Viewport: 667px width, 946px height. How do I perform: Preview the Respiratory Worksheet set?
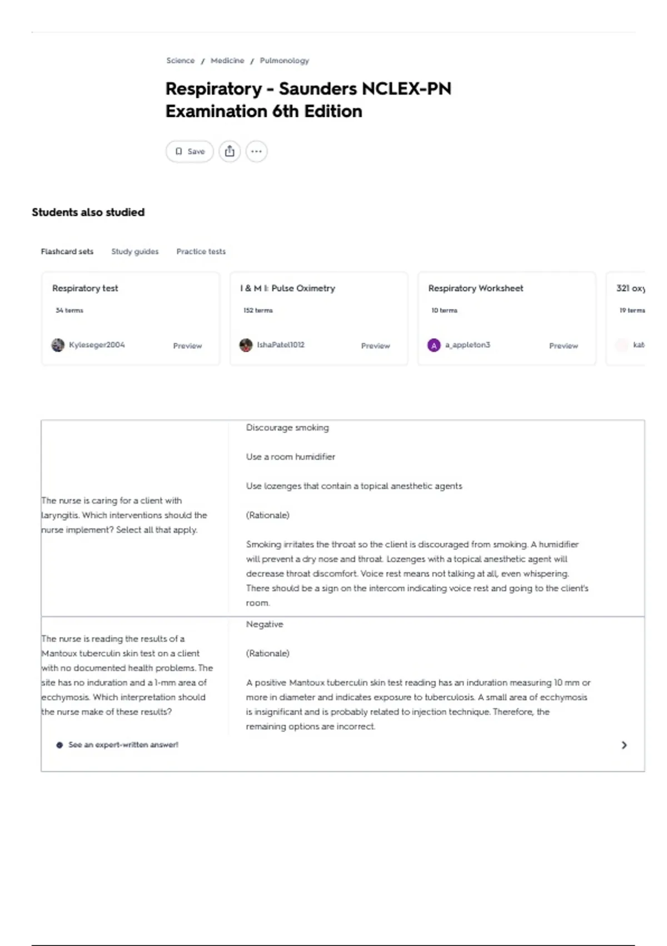point(564,346)
